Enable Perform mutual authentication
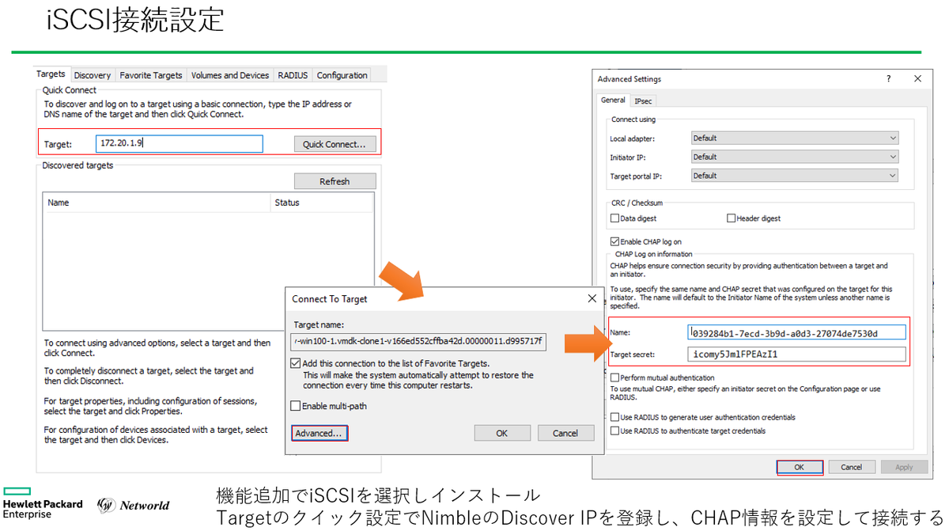Viewport: 949px width, 531px height. (614, 377)
